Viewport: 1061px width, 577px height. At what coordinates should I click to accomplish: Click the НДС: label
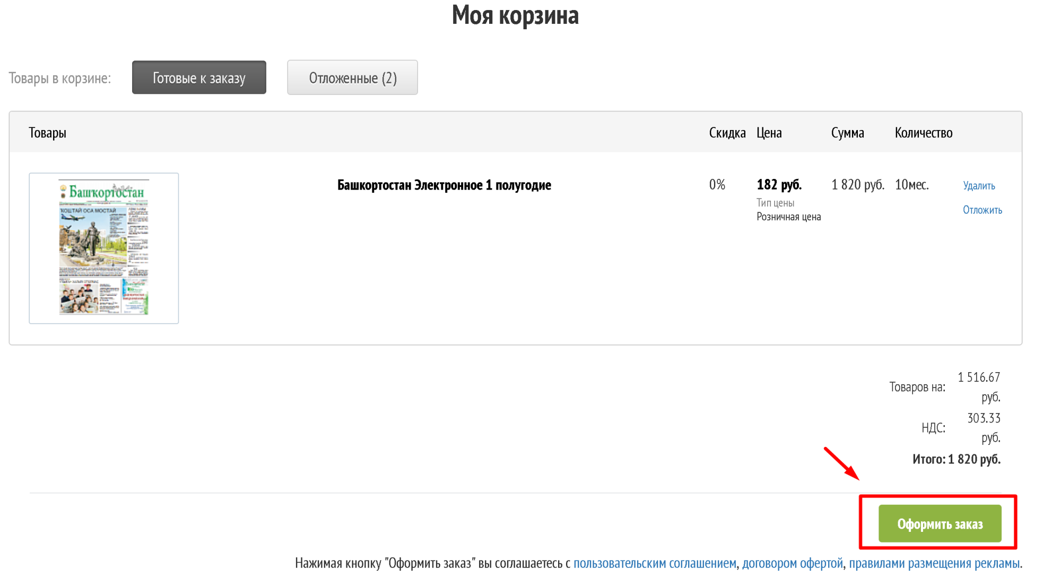[933, 428]
